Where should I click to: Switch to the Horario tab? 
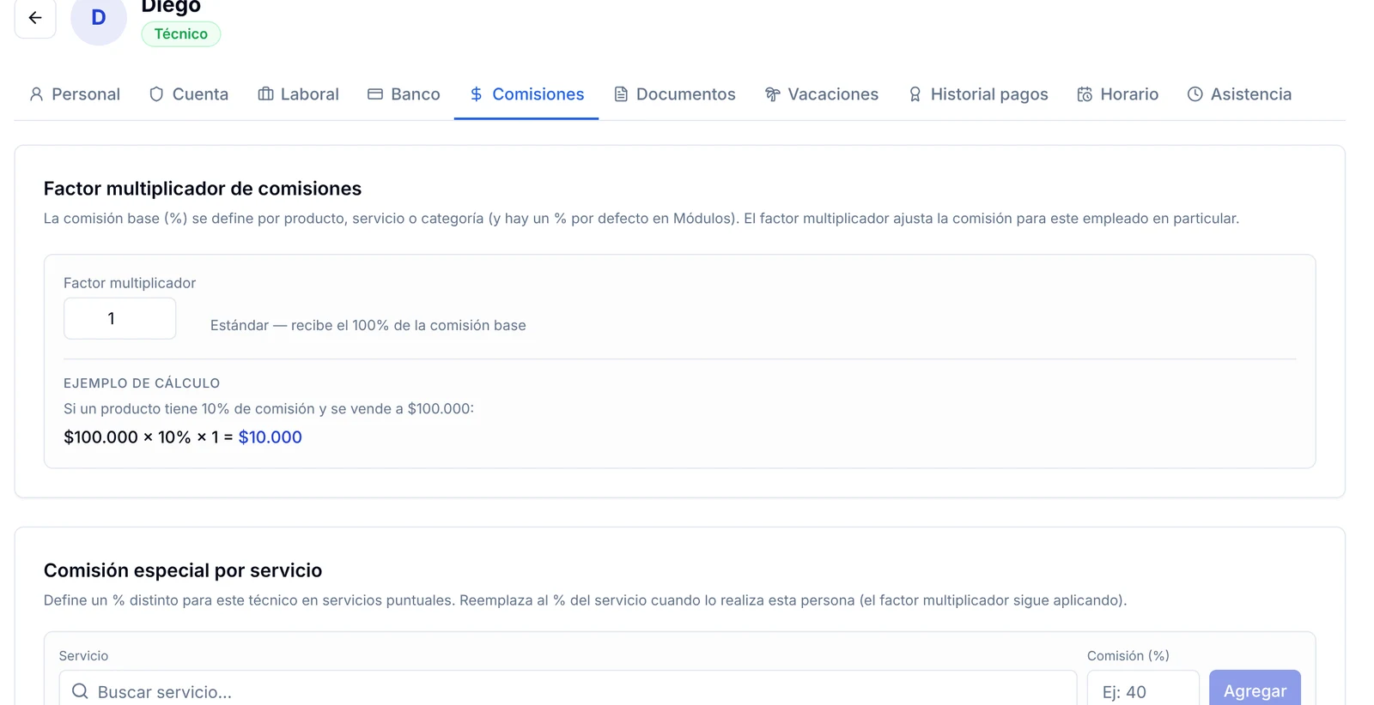tap(1118, 94)
